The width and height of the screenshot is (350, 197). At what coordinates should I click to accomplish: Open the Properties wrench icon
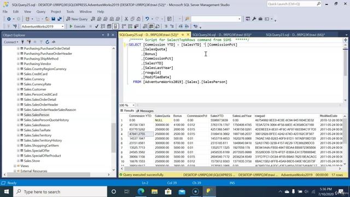coord(254,19)
